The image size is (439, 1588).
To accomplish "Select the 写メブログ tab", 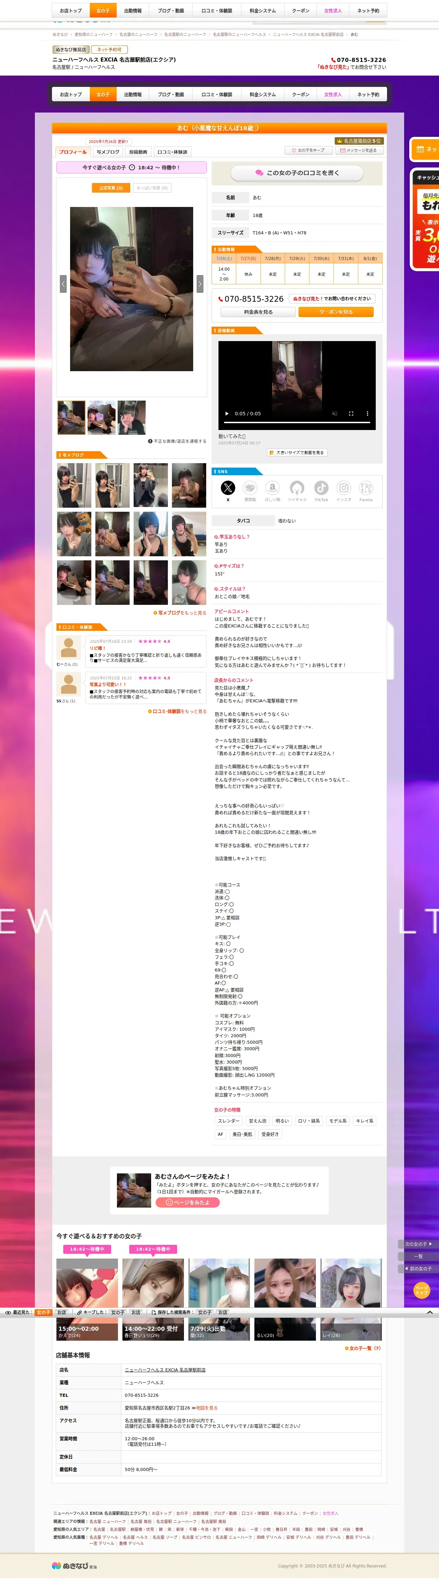I will point(108,152).
